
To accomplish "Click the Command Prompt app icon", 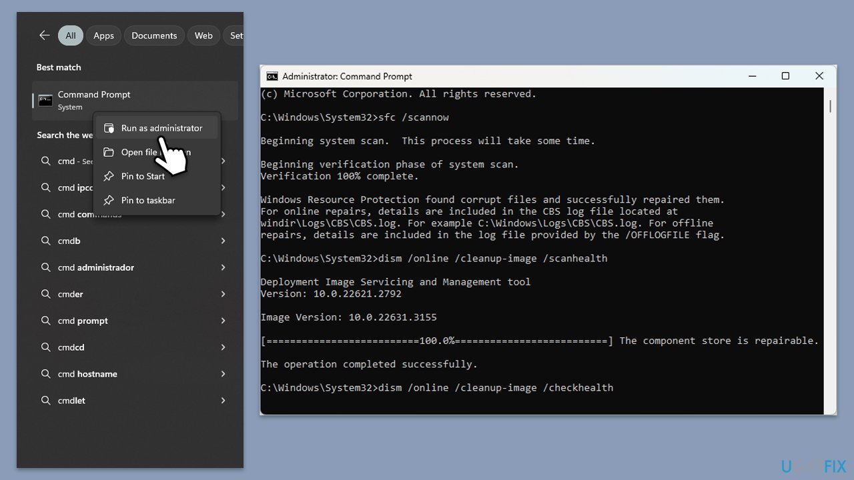I will click(45, 101).
